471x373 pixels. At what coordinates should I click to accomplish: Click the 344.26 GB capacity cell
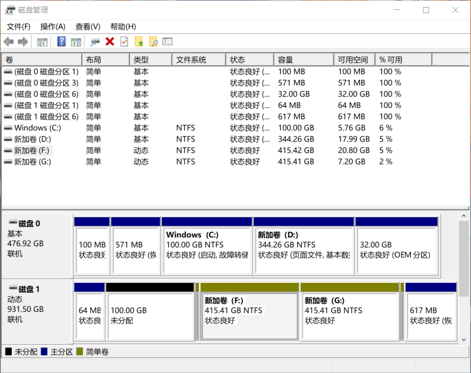click(x=296, y=139)
